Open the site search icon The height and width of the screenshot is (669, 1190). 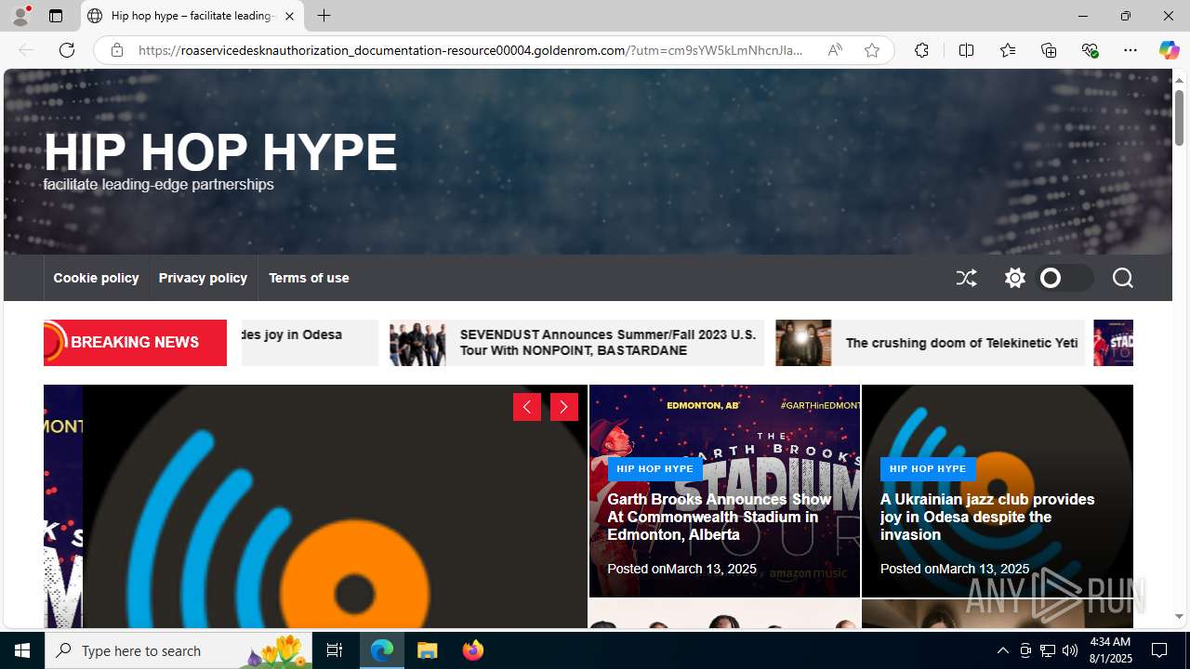click(x=1122, y=278)
